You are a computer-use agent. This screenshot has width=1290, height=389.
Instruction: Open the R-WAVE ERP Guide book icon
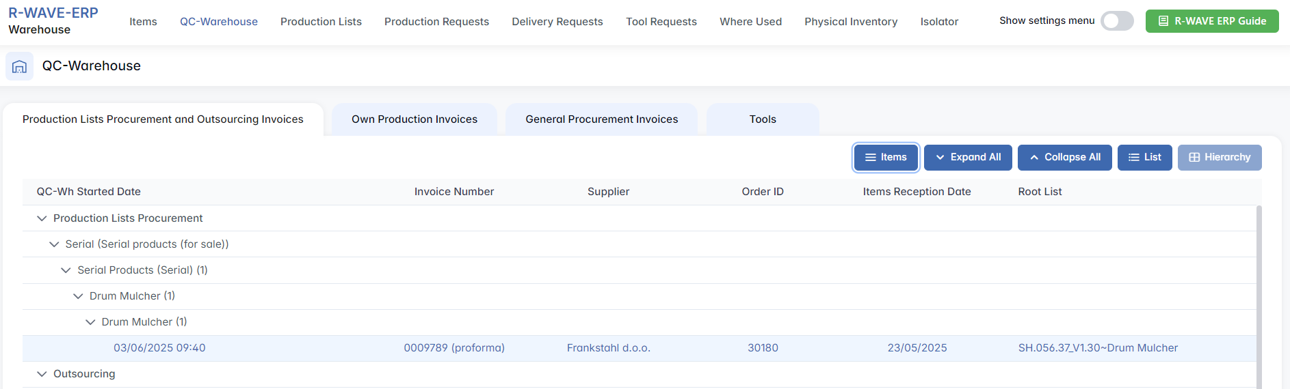tap(1163, 21)
